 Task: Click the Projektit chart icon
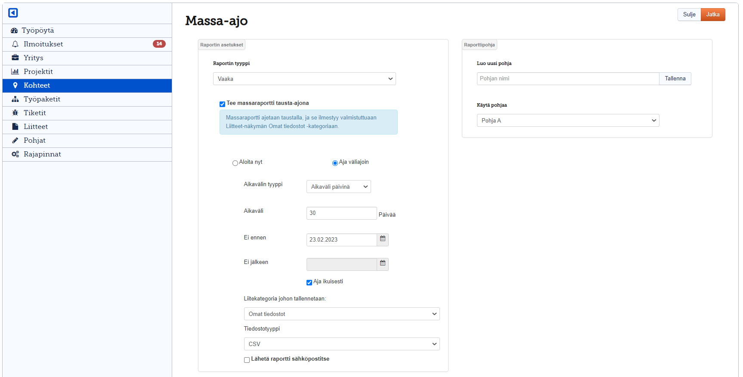tap(15, 71)
